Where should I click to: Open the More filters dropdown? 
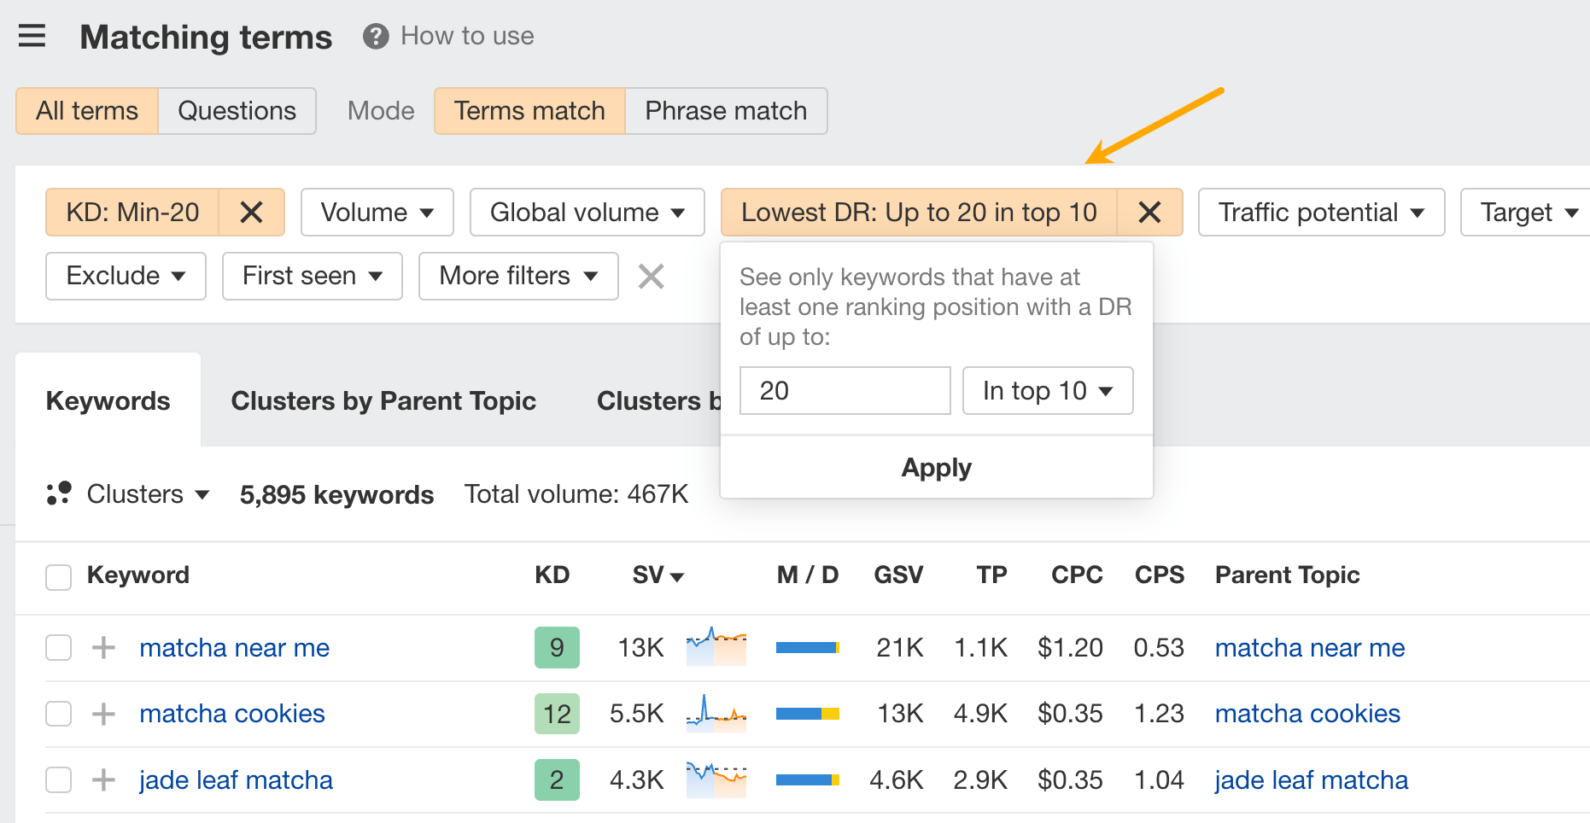tap(517, 276)
